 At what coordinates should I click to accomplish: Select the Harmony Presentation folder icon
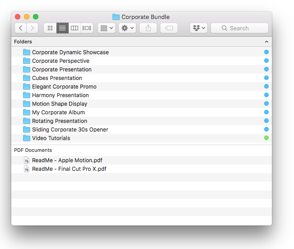tap(27, 95)
